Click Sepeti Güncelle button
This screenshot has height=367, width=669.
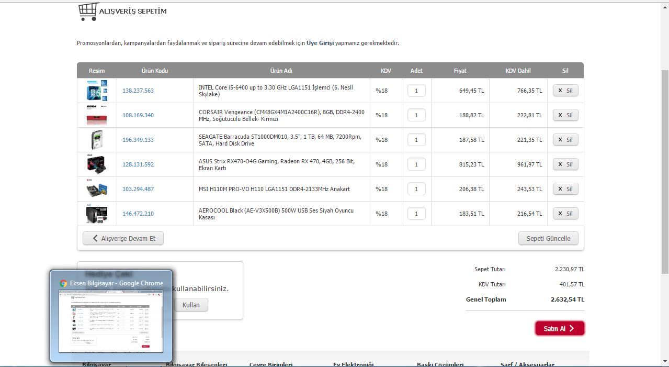[x=548, y=238]
